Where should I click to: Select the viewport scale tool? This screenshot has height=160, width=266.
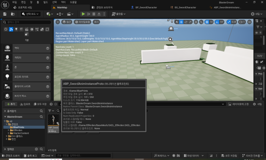pyautogui.click(x=190, y=22)
